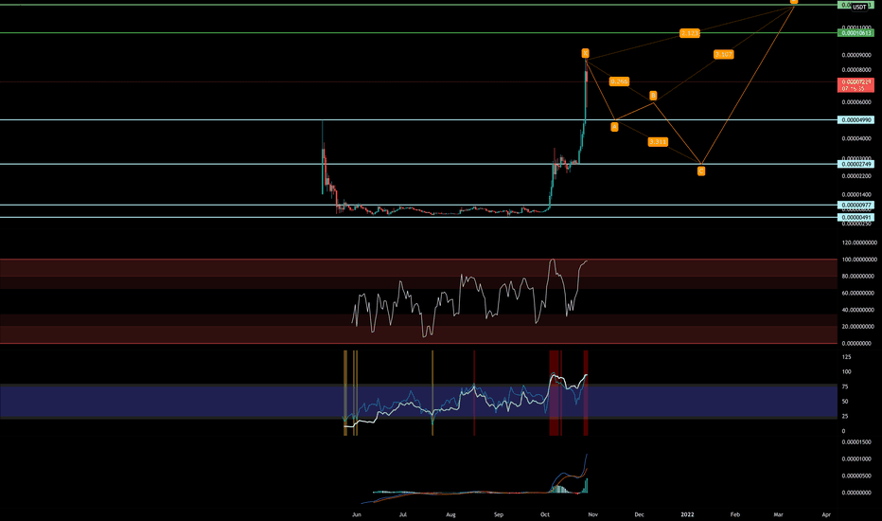Screen dimensions: 882x521
Task: Click the Nov label on time axis
Action: tap(592, 514)
